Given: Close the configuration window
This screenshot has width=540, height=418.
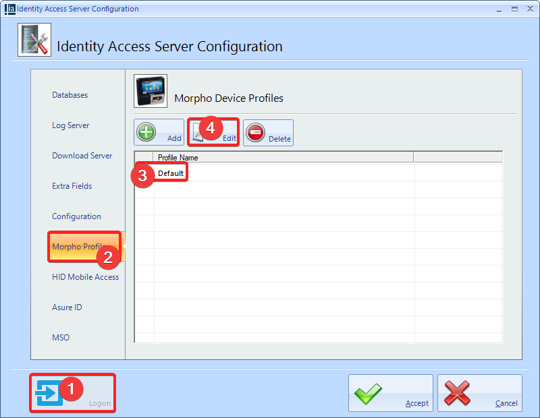Looking at the screenshot, I should [530, 9].
